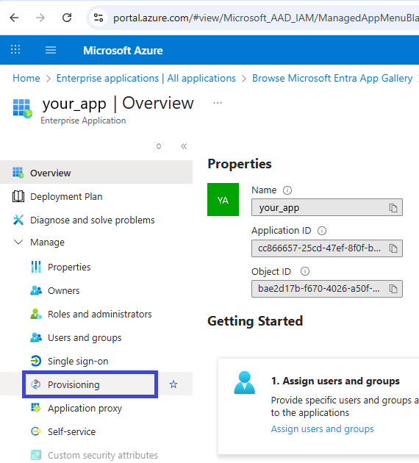Screen dimensions: 419x463
Task: Open Enterprise applications | All applications breadcrumb
Action: tap(146, 78)
